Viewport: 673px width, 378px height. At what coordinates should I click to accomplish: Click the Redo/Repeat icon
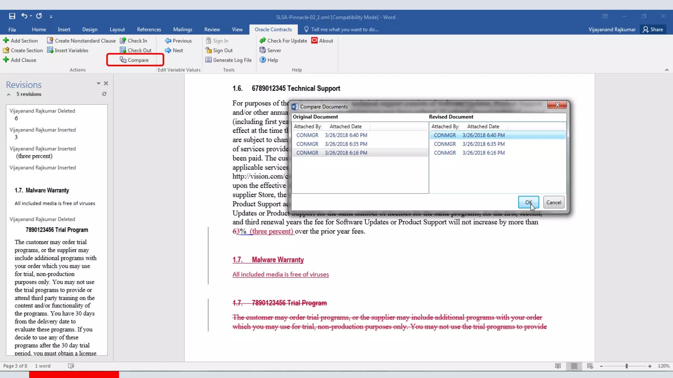[x=39, y=16]
